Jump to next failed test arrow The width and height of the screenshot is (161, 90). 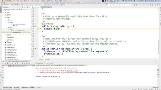coord(22,63)
